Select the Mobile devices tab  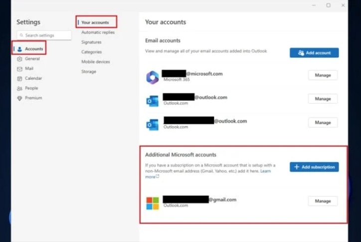96,62
